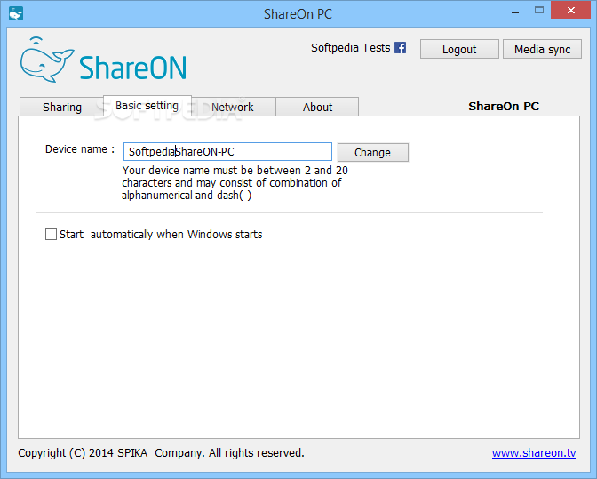Screen dimensions: 597x479
Task: Click the Facebook icon next to Softpedia Tests
Action: [x=400, y=48]
